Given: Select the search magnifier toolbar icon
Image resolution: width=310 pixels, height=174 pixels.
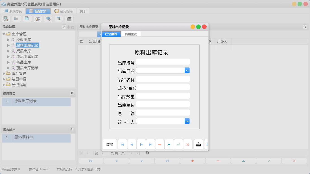Looking at the screenshot, I should pyautogui.click(x=6, y=18).
